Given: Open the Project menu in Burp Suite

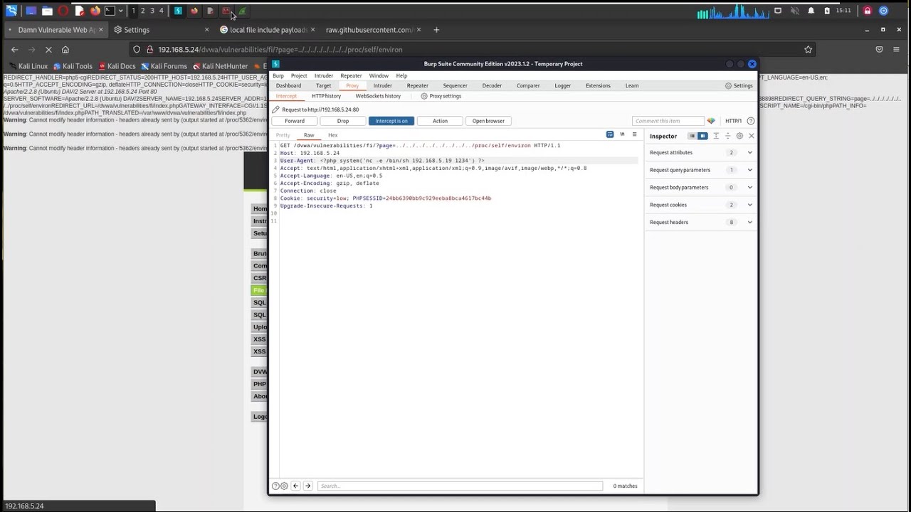Looking at the screenshot, I should click(x=299, y=75).
